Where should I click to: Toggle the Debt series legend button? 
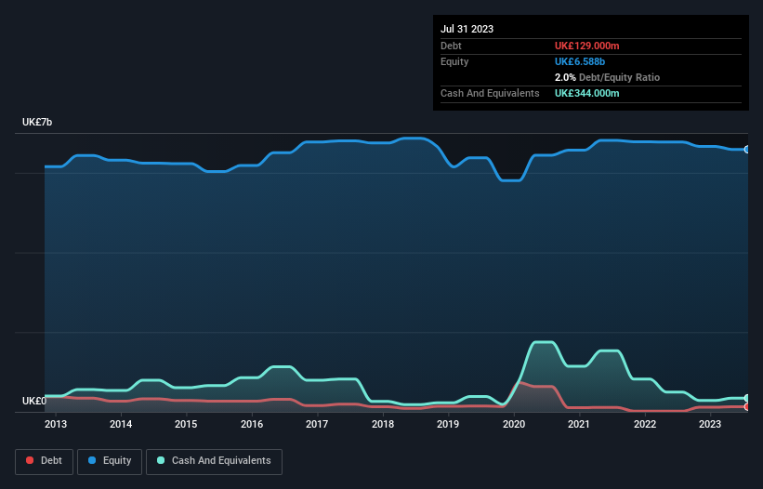[44, 461]
